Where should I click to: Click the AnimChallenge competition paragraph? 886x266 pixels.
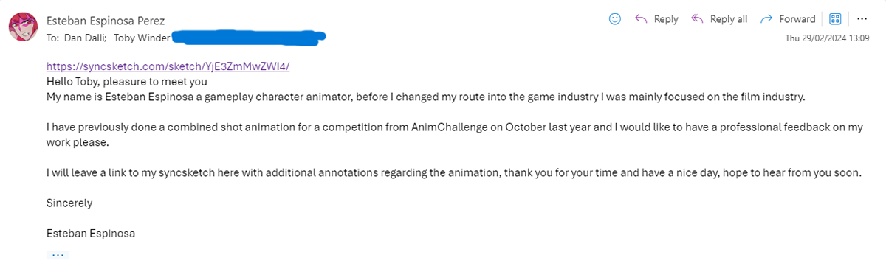[x=454, y=135]
